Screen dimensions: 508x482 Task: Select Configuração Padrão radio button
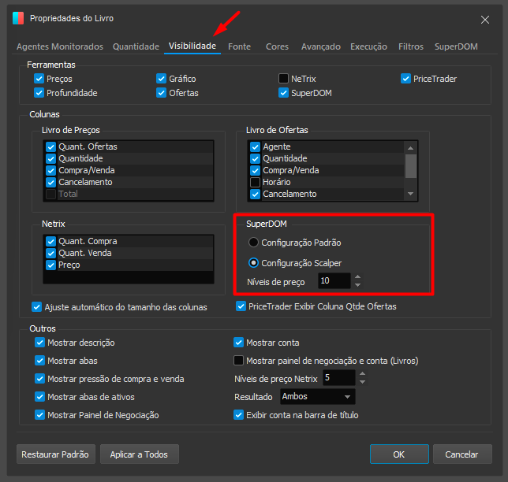pyautogui.click(x=253, y=243)
